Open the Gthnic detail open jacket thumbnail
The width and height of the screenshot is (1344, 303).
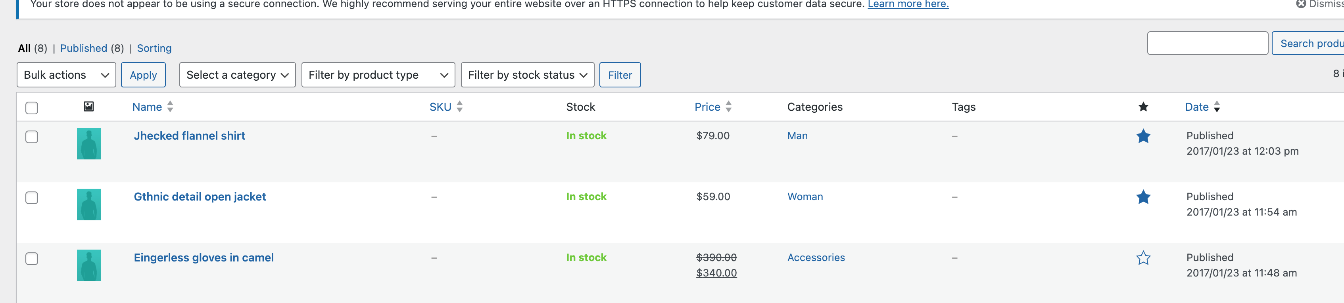click(89, 205)
